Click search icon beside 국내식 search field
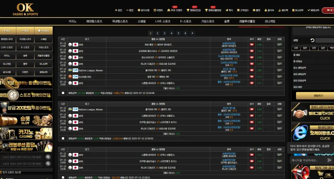This screenshot has width=334, height=179. click(x=48, y=164)
